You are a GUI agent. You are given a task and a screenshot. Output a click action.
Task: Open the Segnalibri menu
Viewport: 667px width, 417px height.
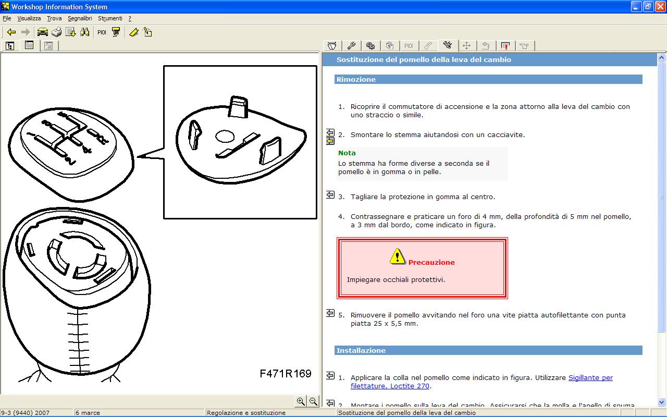(80, 18)
